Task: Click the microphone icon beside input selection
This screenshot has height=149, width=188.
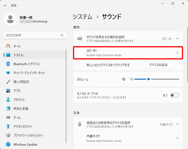Action: pos(80,124)
